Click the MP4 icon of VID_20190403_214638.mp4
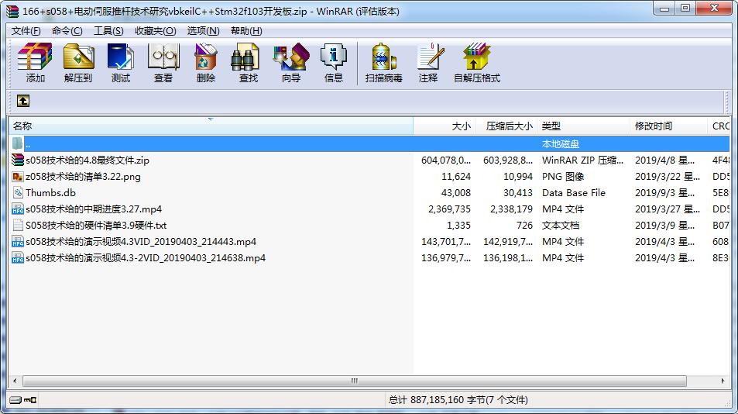 point(18,258)
